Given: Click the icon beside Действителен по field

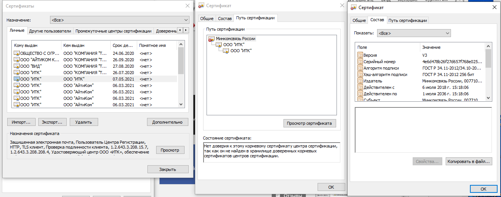Looking at the screenshot, I should click(x=360, y=94).
